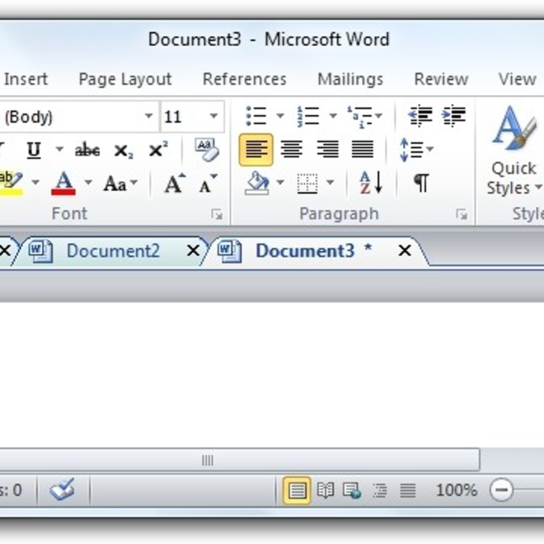Close the Document2 tab
The image size is (544, 544).
(194, 250)
